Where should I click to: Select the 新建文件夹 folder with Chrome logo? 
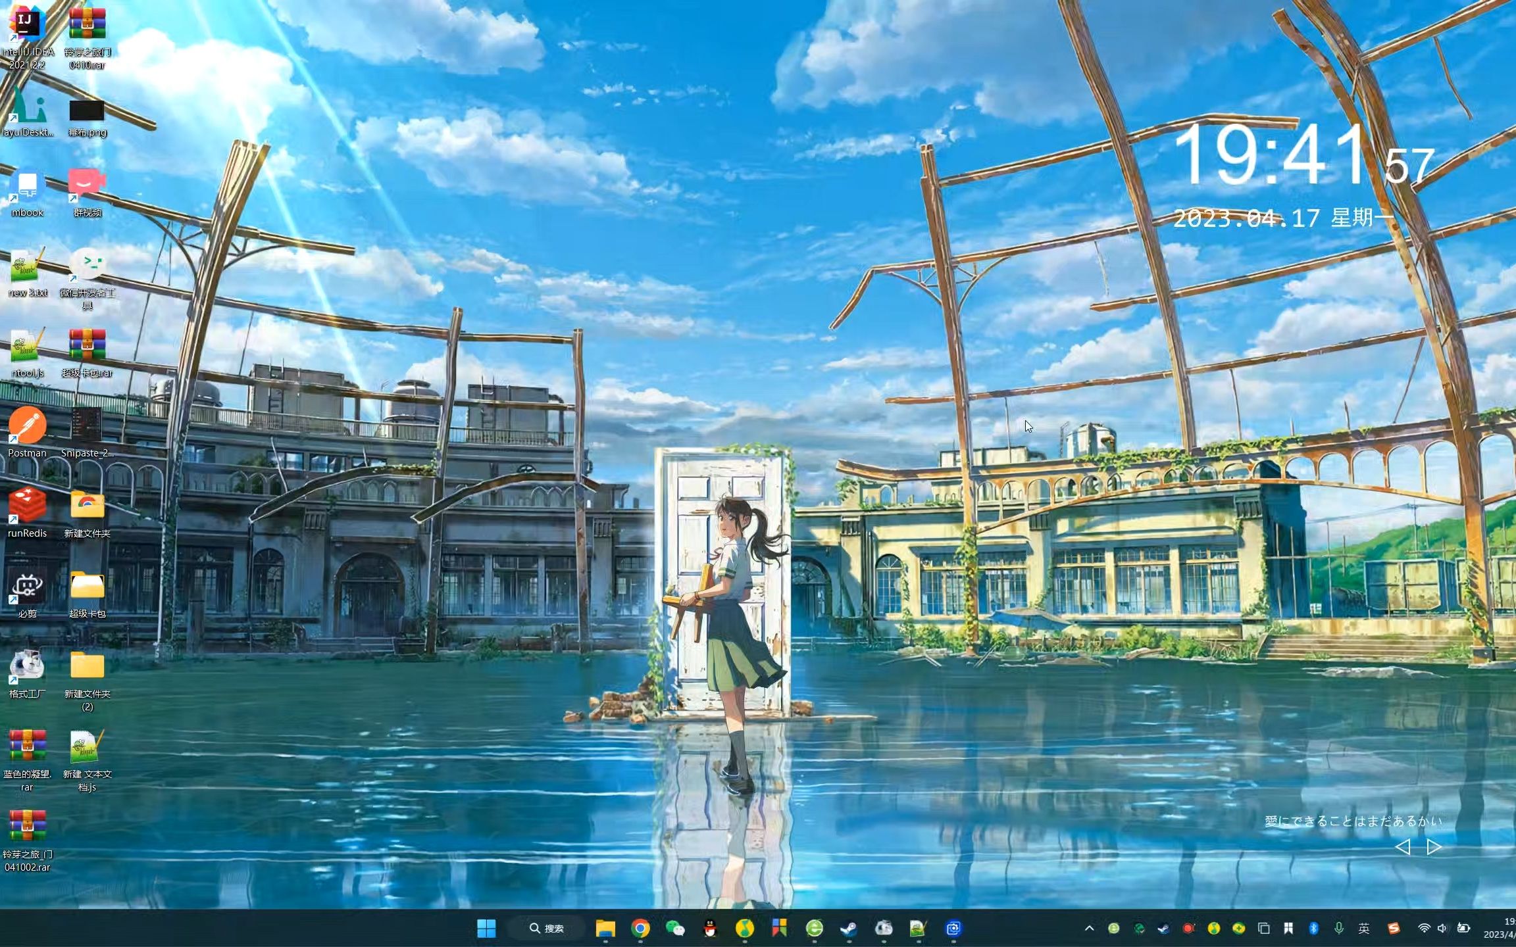[87, 513]
